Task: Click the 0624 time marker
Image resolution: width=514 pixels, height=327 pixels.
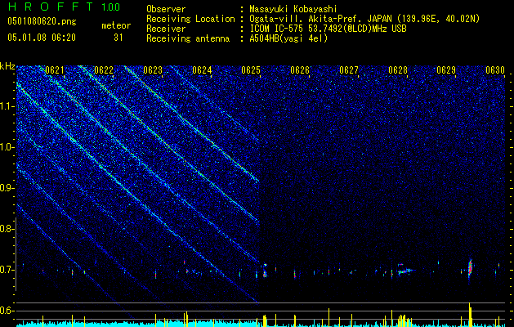Action: tap(202, 70)
